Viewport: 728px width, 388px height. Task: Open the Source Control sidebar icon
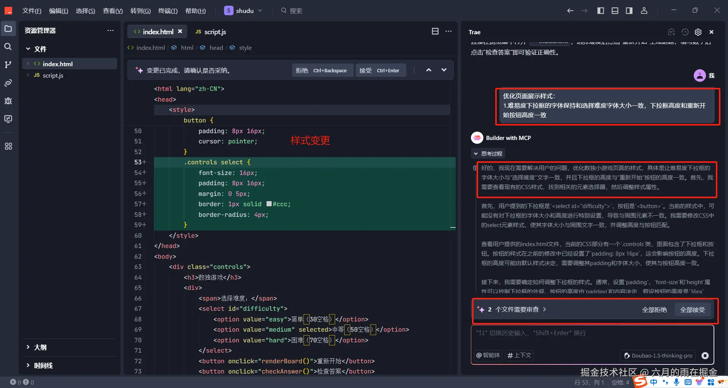click(x=8, y=65)
